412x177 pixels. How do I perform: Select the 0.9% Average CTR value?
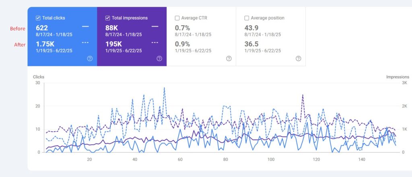[181, 44]
